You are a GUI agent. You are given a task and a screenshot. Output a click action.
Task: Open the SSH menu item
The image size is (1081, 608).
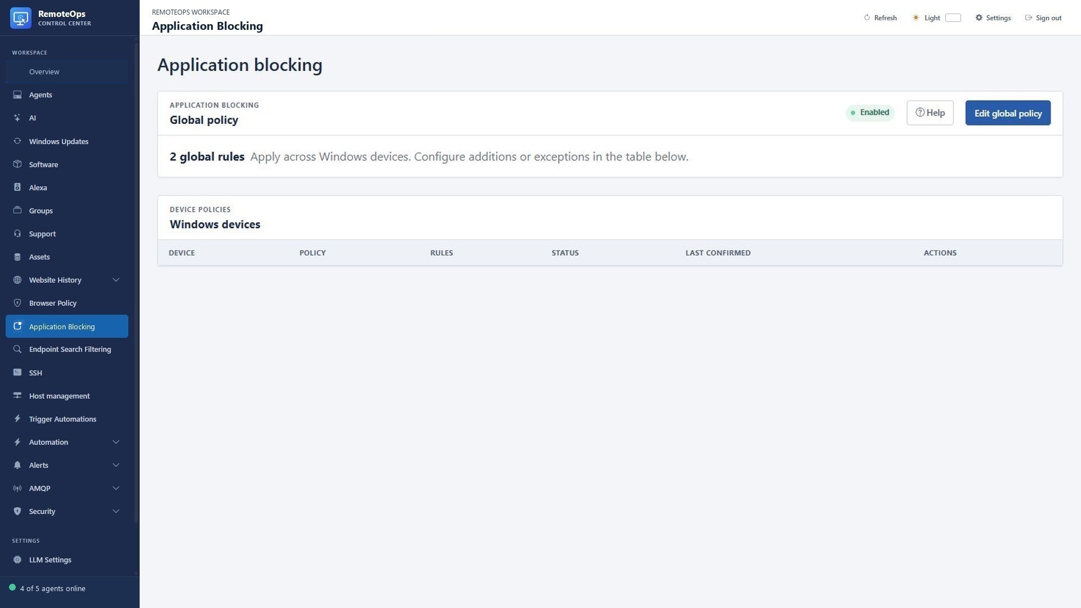[67, 373]
